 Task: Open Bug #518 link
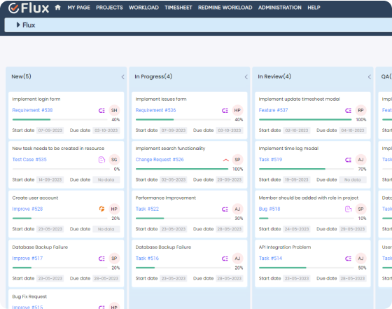[x=269, y=209]
